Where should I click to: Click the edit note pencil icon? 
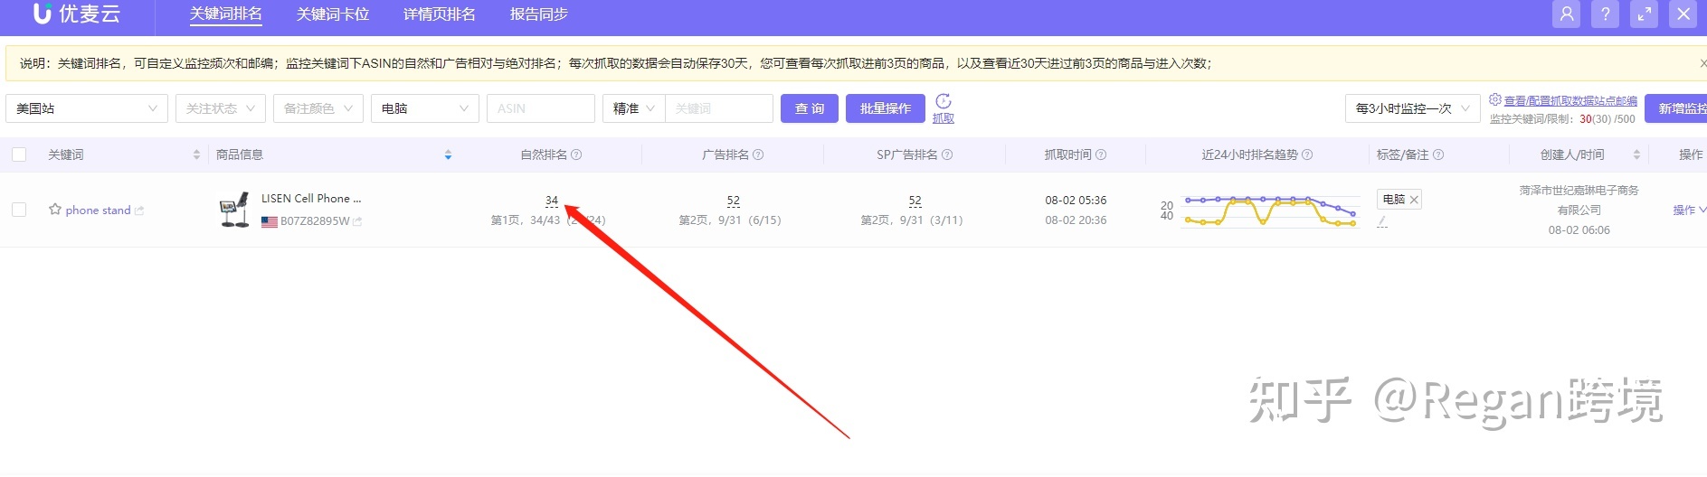pos(1382,221)
